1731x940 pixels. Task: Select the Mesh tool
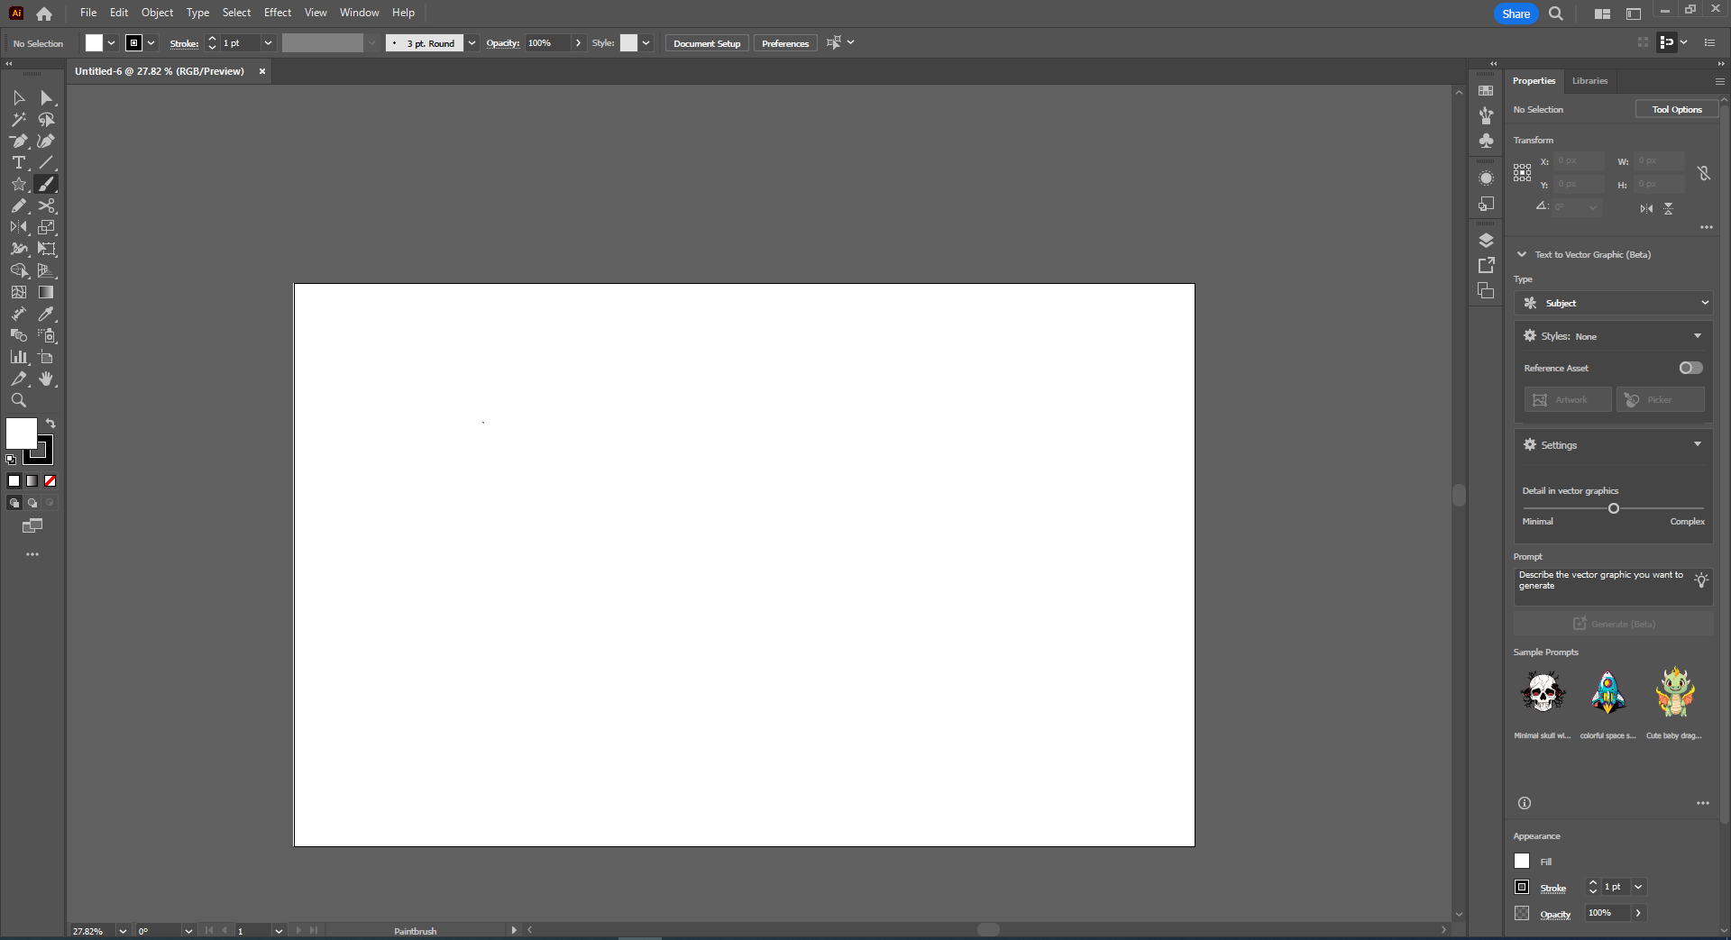pos(19,292)
